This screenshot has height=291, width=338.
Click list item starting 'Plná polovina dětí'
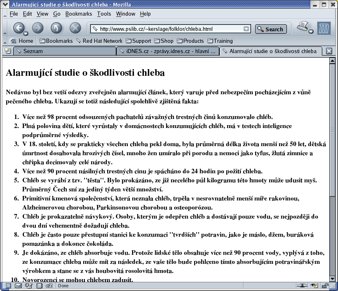(157, 130)
